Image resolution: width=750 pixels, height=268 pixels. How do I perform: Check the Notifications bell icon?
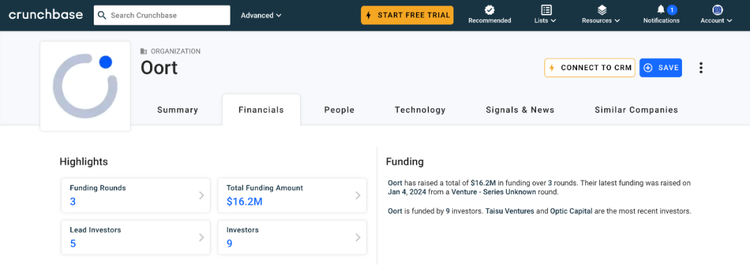click(x=661, y=10)
